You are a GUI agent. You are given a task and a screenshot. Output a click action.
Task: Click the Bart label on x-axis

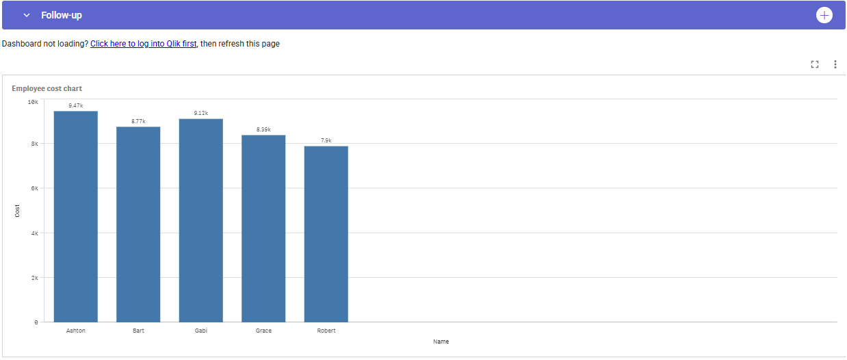click(138, 331)
